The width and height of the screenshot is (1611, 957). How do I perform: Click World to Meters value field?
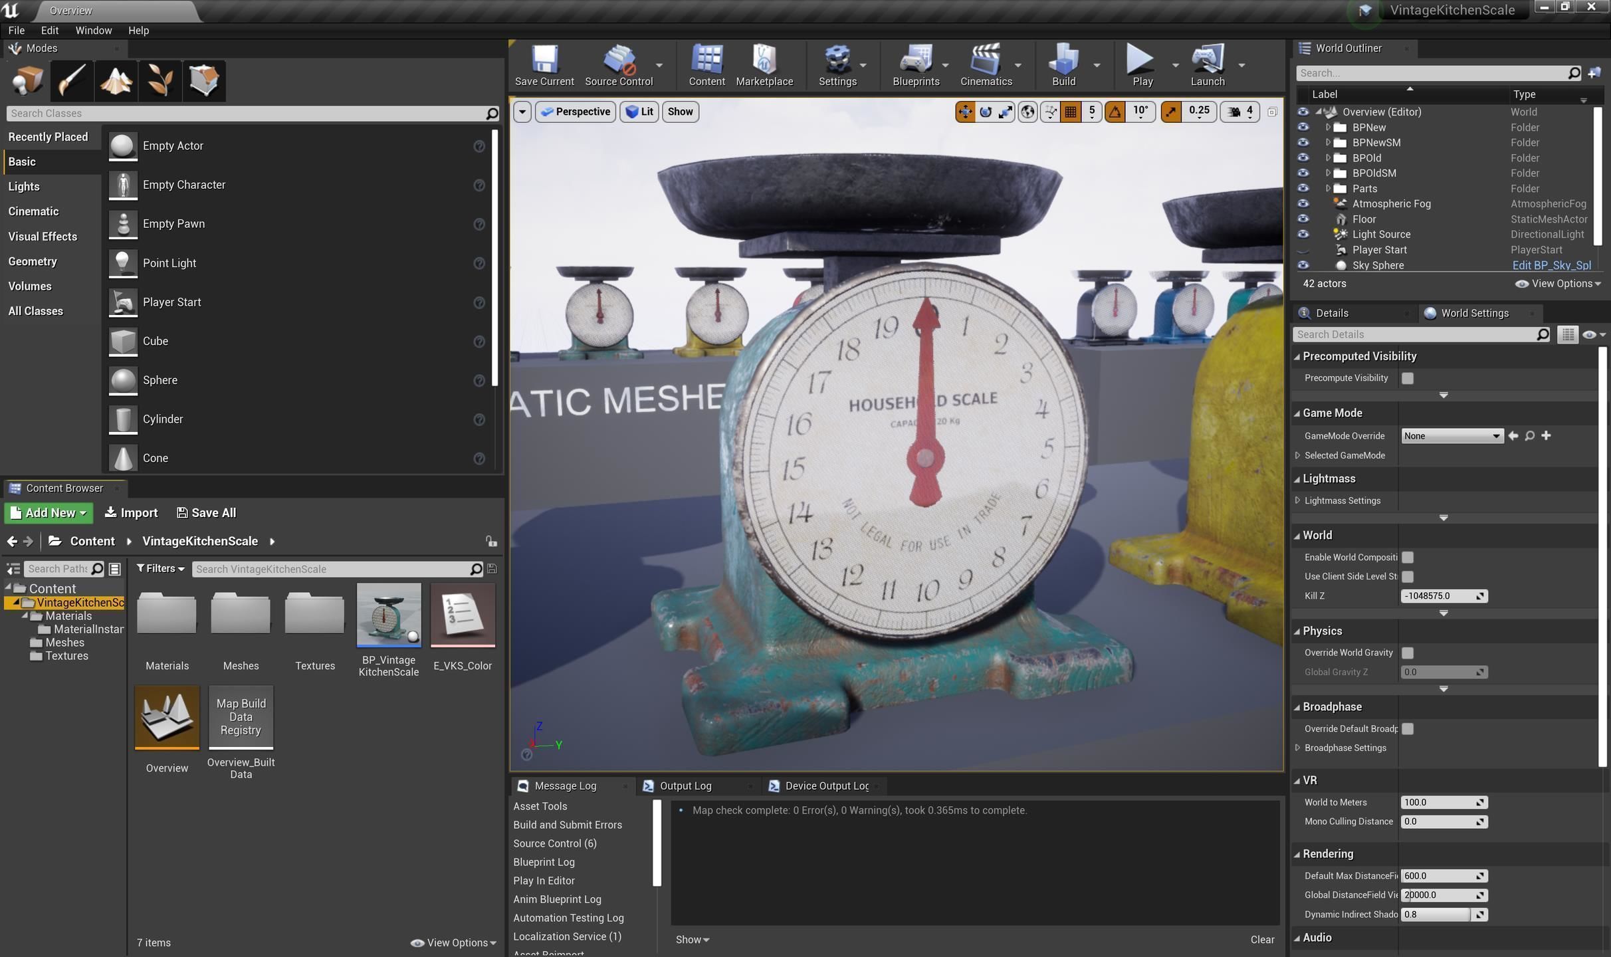(1444, 802)
